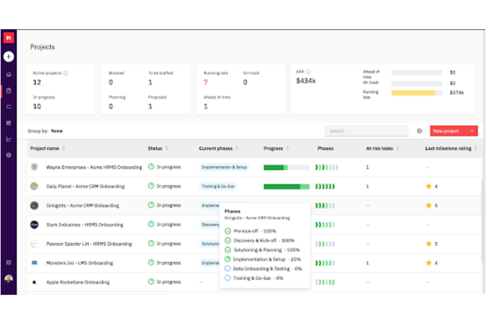Click the New project button
The width and height of the screenshot is (486, 324).
[x=454, y=131]
